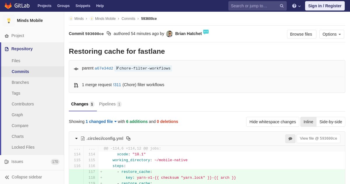Click the Browse files button
Screen dimensions: 350x184
302,34
